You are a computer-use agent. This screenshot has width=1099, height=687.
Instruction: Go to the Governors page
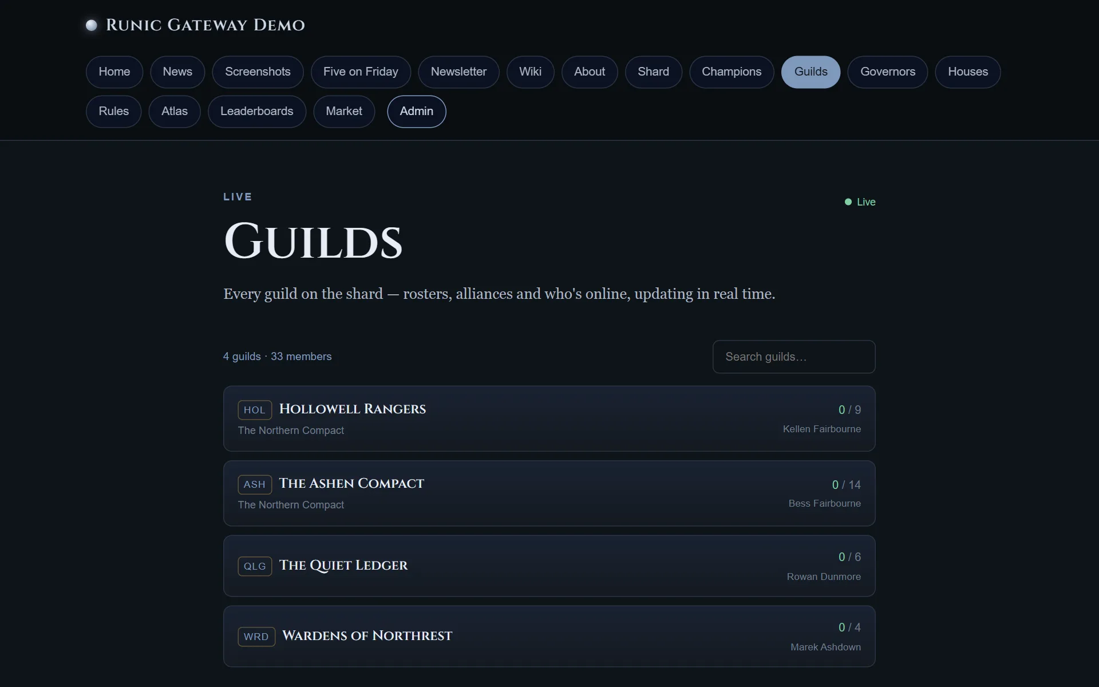coord(888,72)
